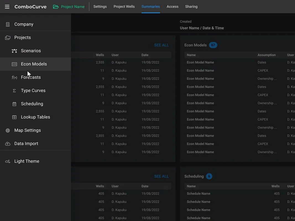Click the hamburger menu icon
Viewport: 295px width, 221px height.
(7, 7)
